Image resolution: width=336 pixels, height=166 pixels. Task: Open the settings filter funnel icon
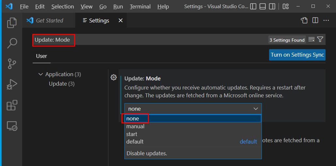click(x=320, y=40)
